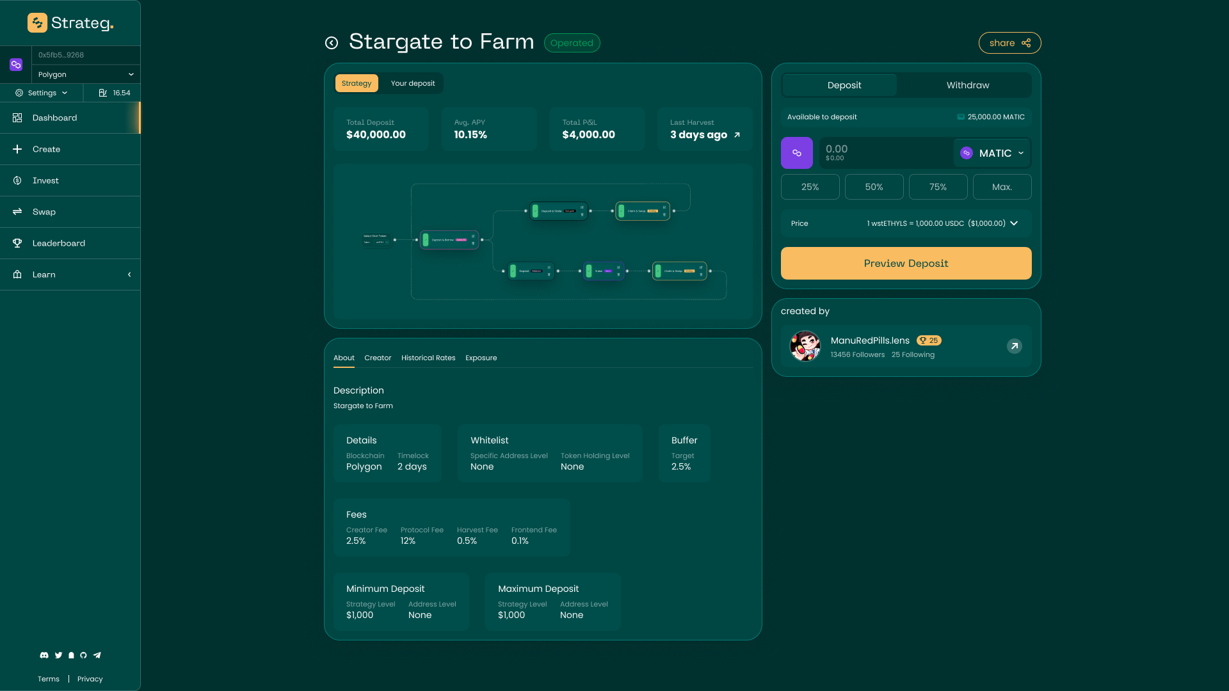Image resolution: width=1229 pixels, height=691 pixels.
Task: Click the ManuRedPills.lens creator name
Action: coord(870,340)
